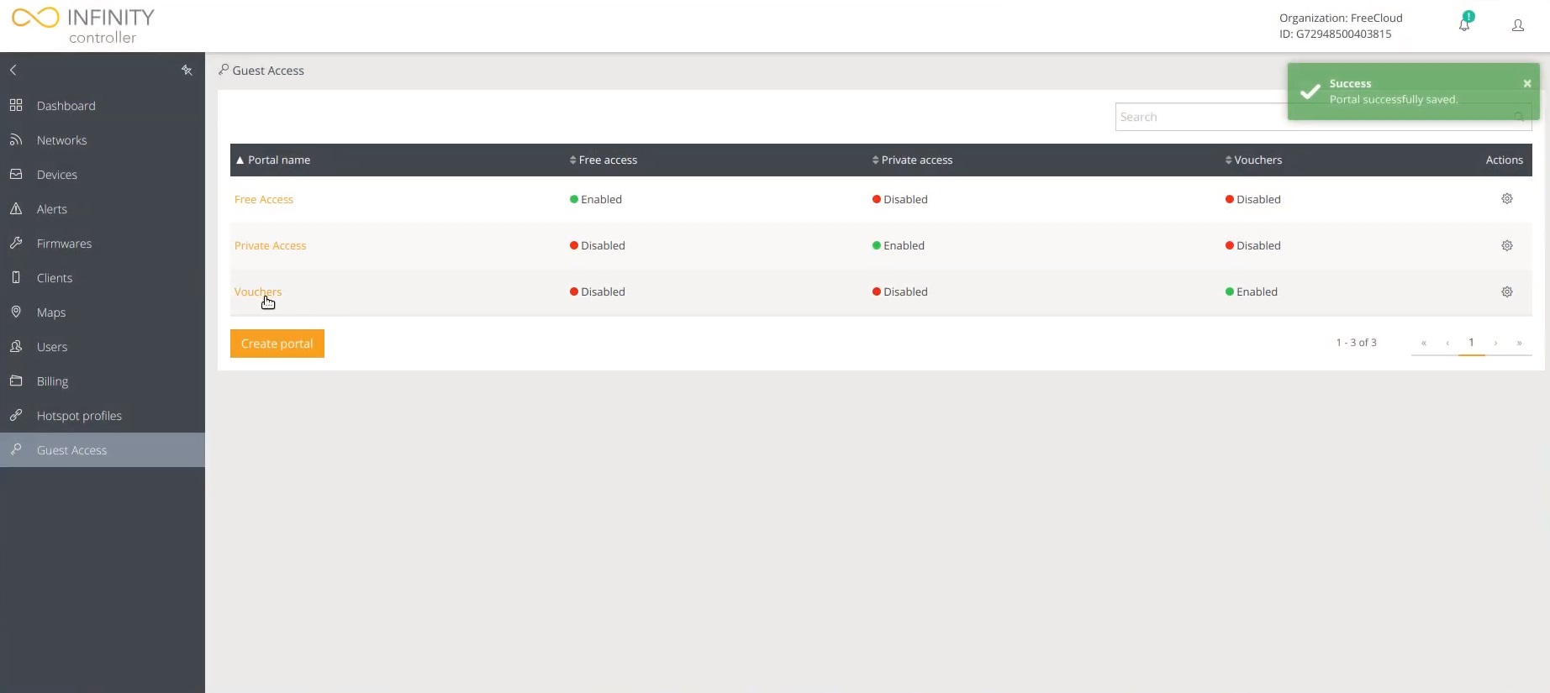This screenshot has width=1550, height=693.
Task: Click Enabled private access for Private Access row
Action: (899, 245)
